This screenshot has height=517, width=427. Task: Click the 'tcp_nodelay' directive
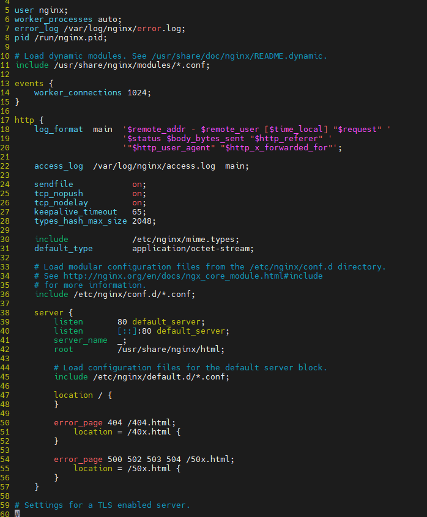pos(61,203)
